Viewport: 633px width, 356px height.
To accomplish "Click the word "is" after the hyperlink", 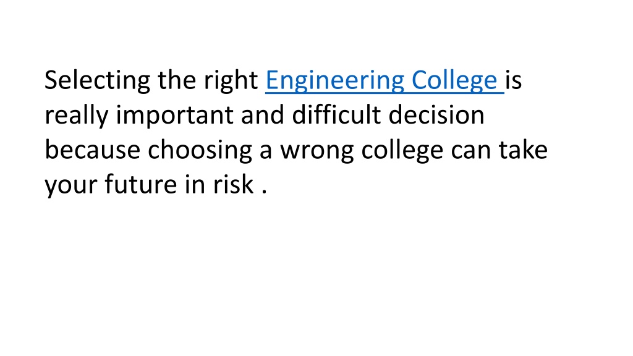I will pos(514,80).
